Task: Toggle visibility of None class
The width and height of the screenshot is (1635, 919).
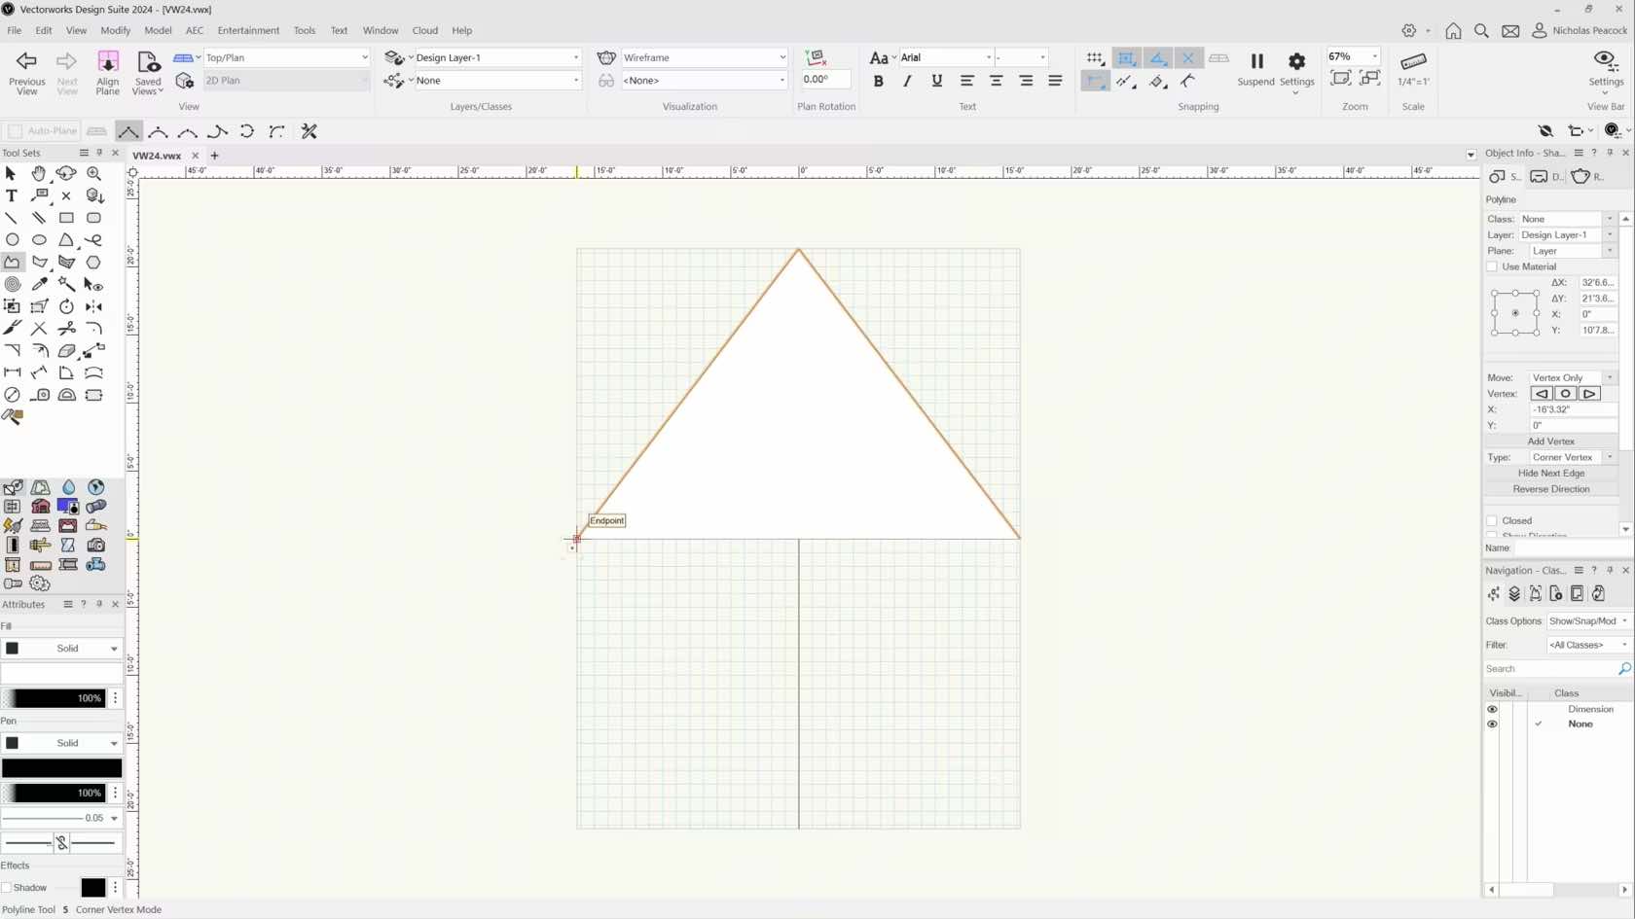Action: coord(1492,724)
